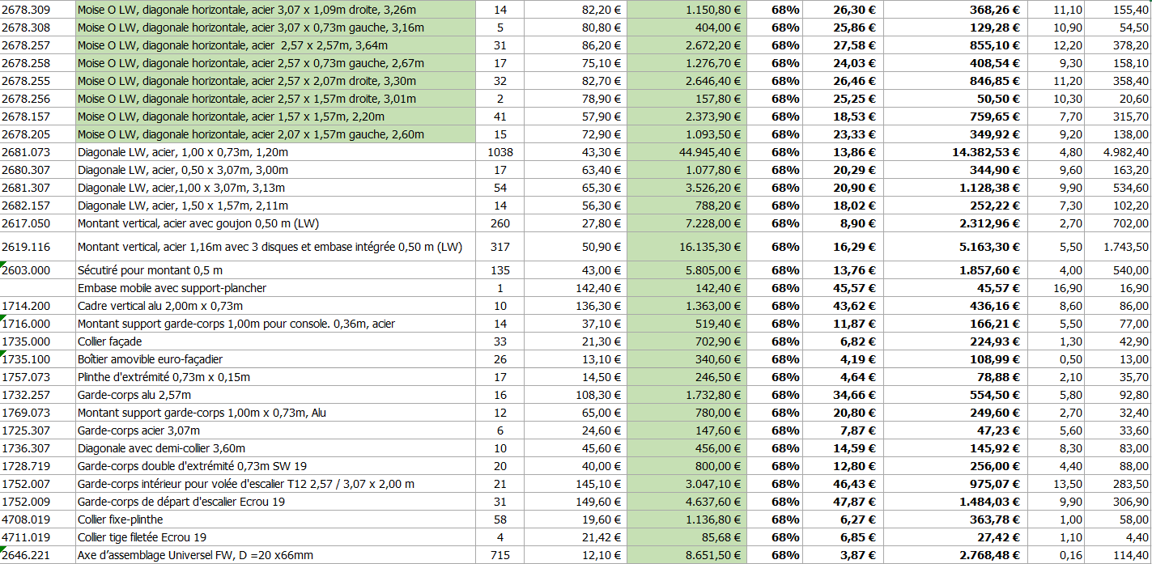Click weight total 4.982,40
Screen dimensions: 1152x564
[1120, 152]
